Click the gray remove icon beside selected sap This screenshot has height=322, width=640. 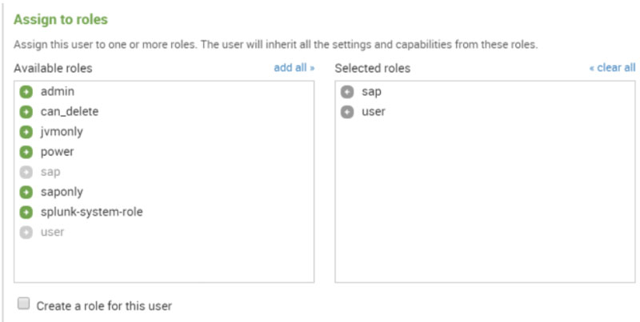click(x=347, y=92)
